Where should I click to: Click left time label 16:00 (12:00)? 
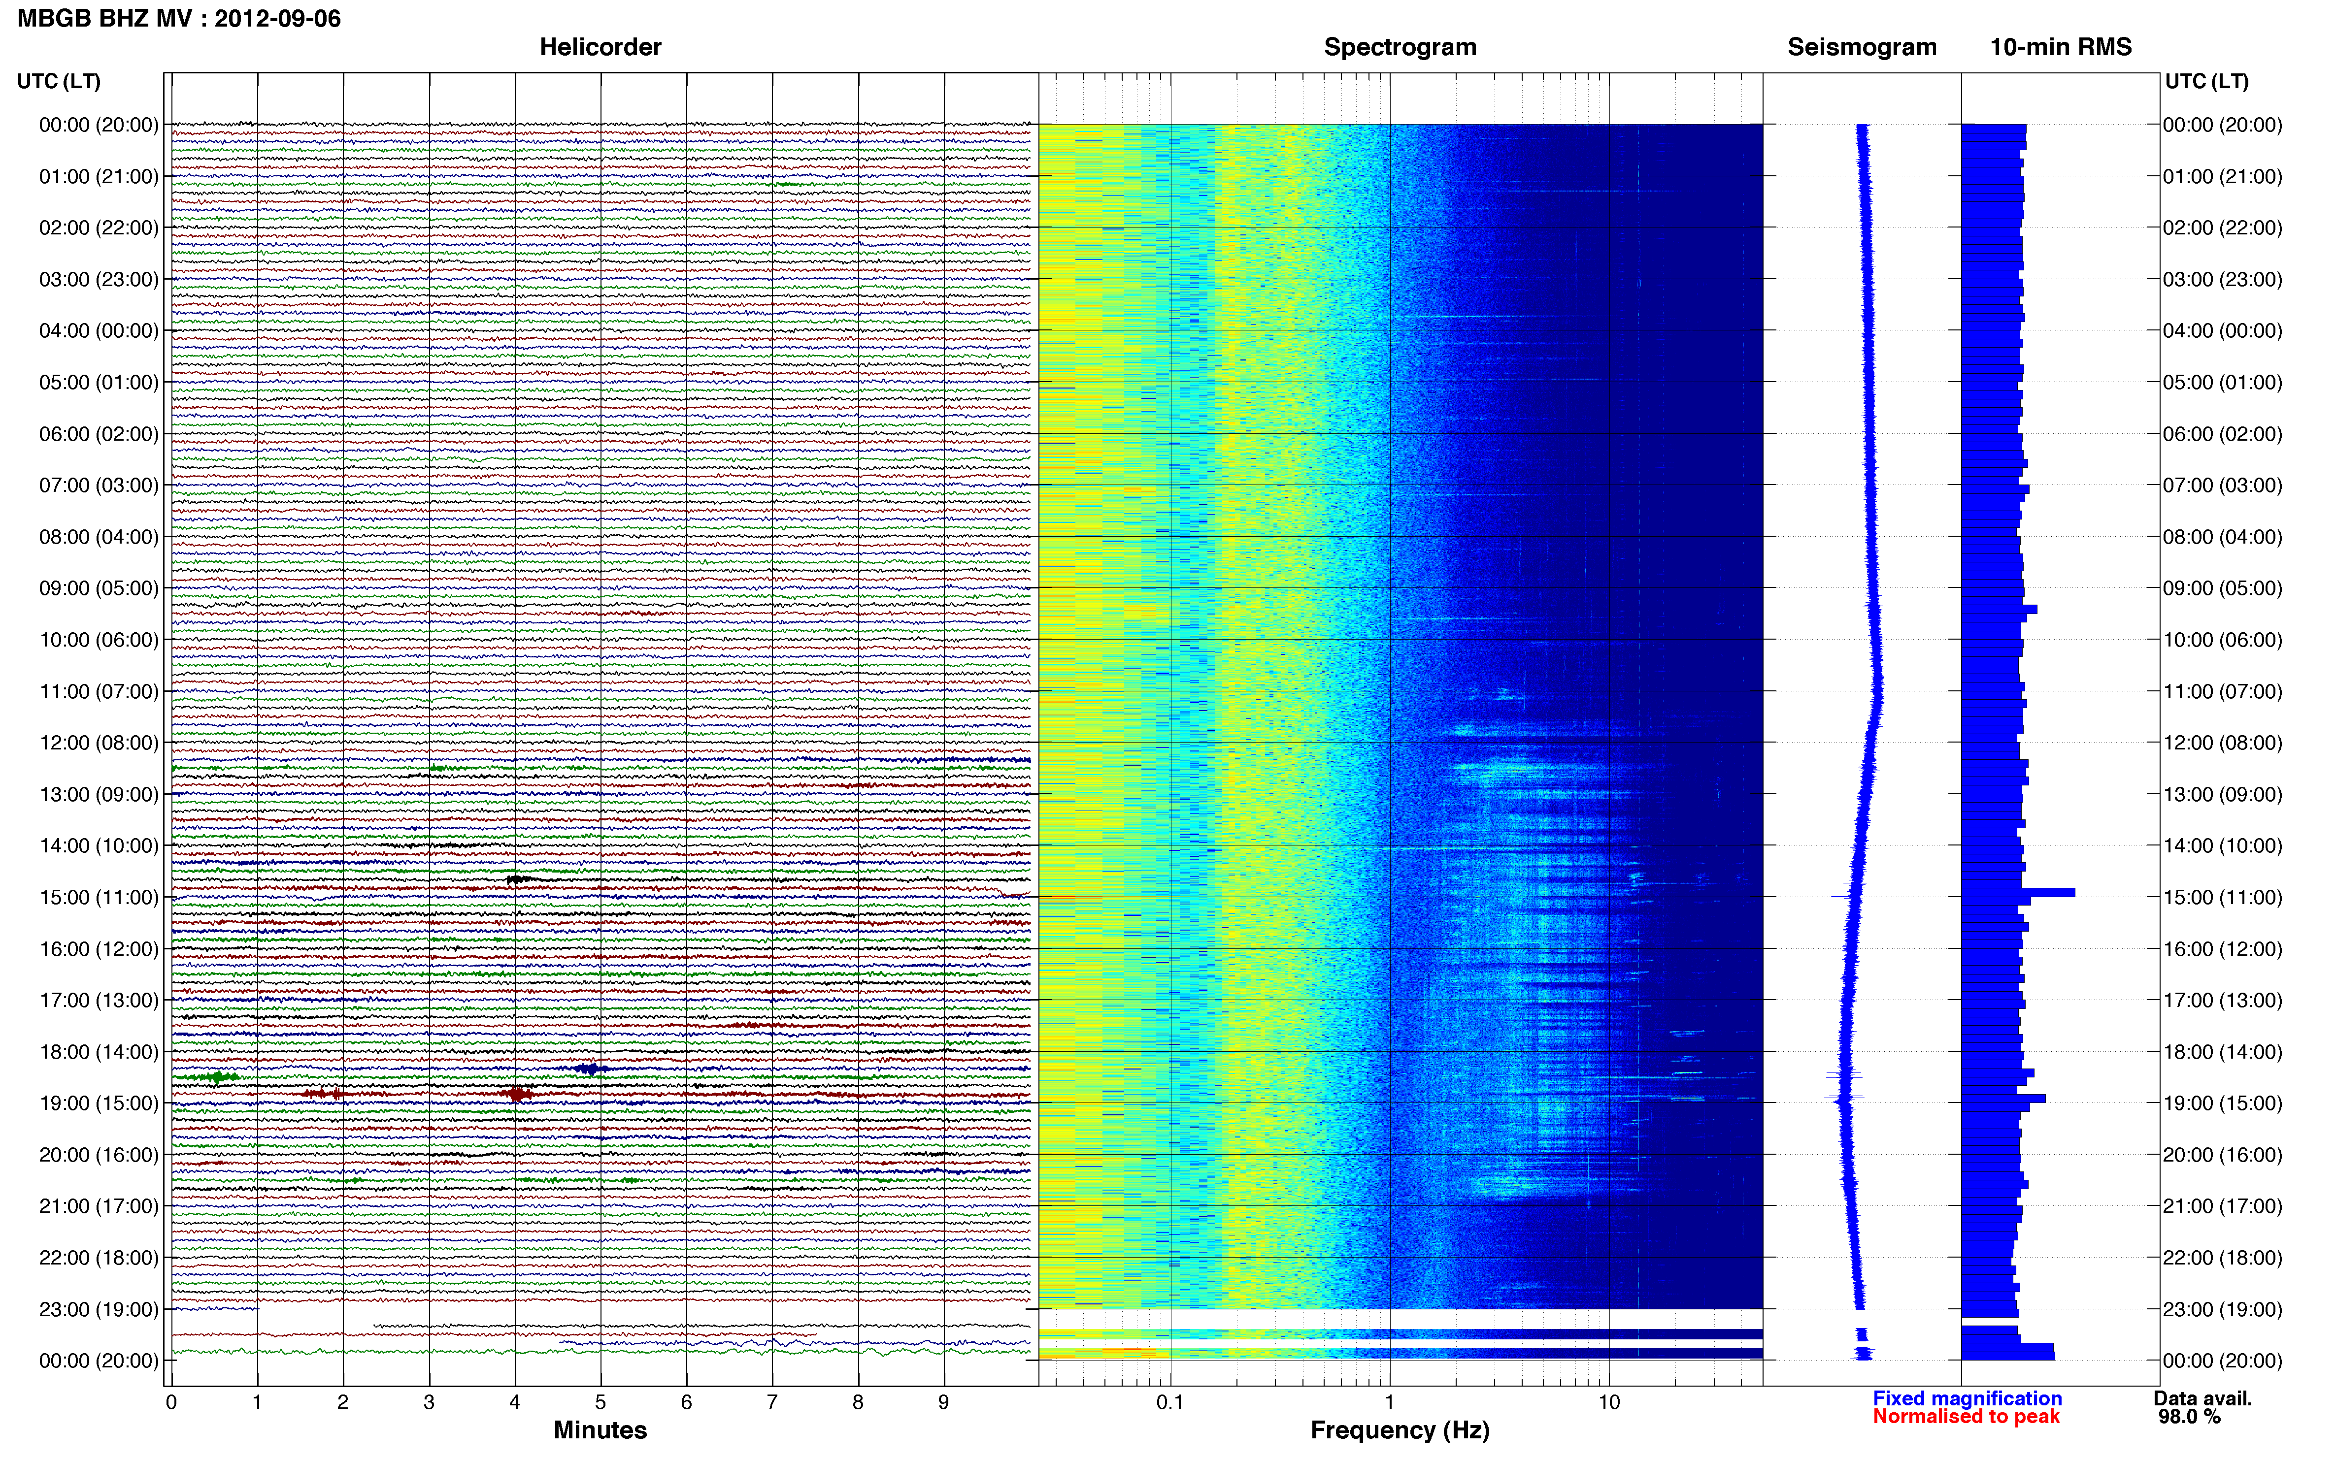tap(99, 948)
